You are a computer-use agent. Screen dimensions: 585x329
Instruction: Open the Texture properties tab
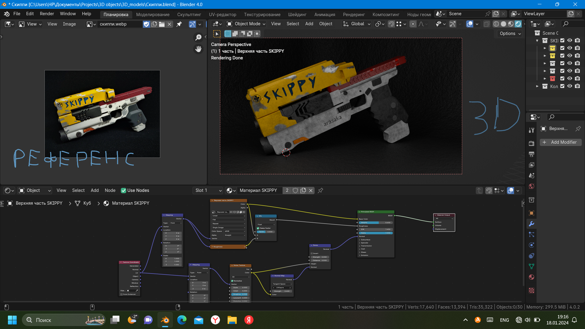(532, 290)
